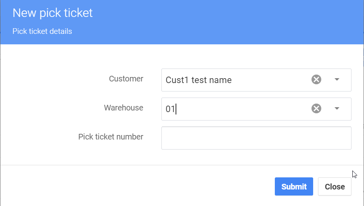The image size is (364, 206).
Task: Click the "01" value in Warehouse
Action: click(x=170, y=109)
